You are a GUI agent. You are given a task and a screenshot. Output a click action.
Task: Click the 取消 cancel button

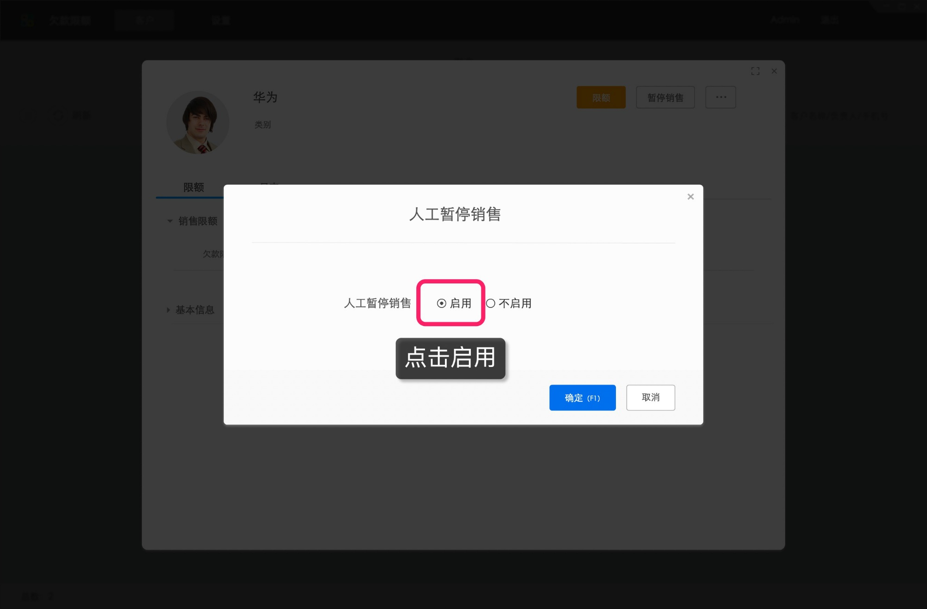tap(650, 397)
